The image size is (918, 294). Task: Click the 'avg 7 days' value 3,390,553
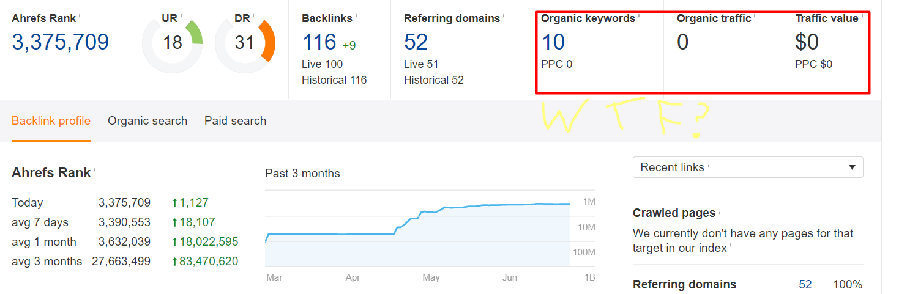click(x=124, y=222)
